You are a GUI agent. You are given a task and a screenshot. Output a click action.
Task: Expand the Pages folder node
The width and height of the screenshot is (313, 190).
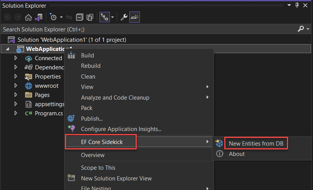pyautogui.click(x=16, y=95)
